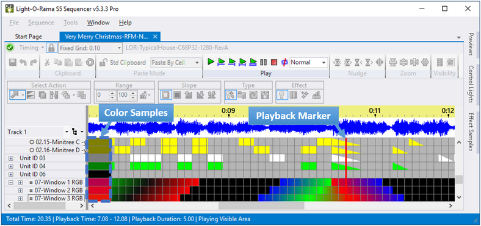Open the Sequence menu
This screenshot has width=481, height=226.
click(x=41, y=23)
